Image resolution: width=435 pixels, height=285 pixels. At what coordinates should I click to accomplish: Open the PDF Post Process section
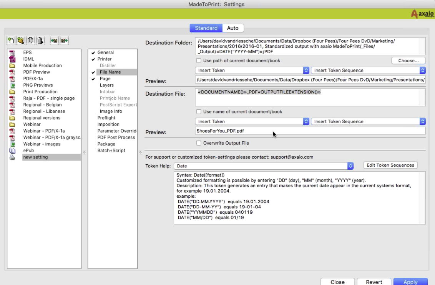(x=116, y=138)
